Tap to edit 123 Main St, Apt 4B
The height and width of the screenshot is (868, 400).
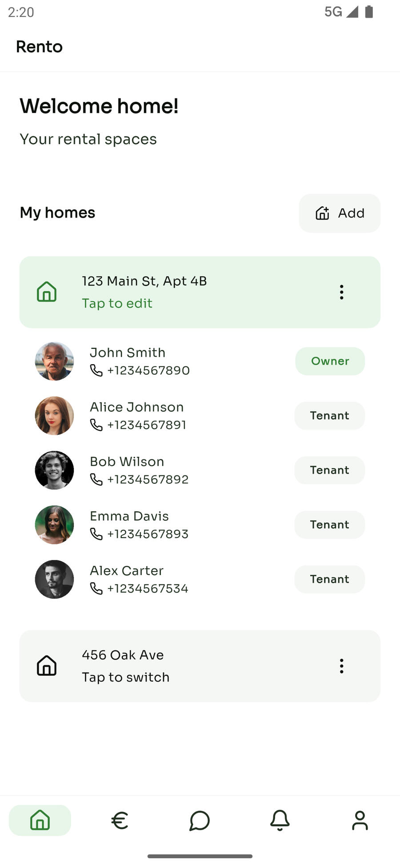[117, 303]
